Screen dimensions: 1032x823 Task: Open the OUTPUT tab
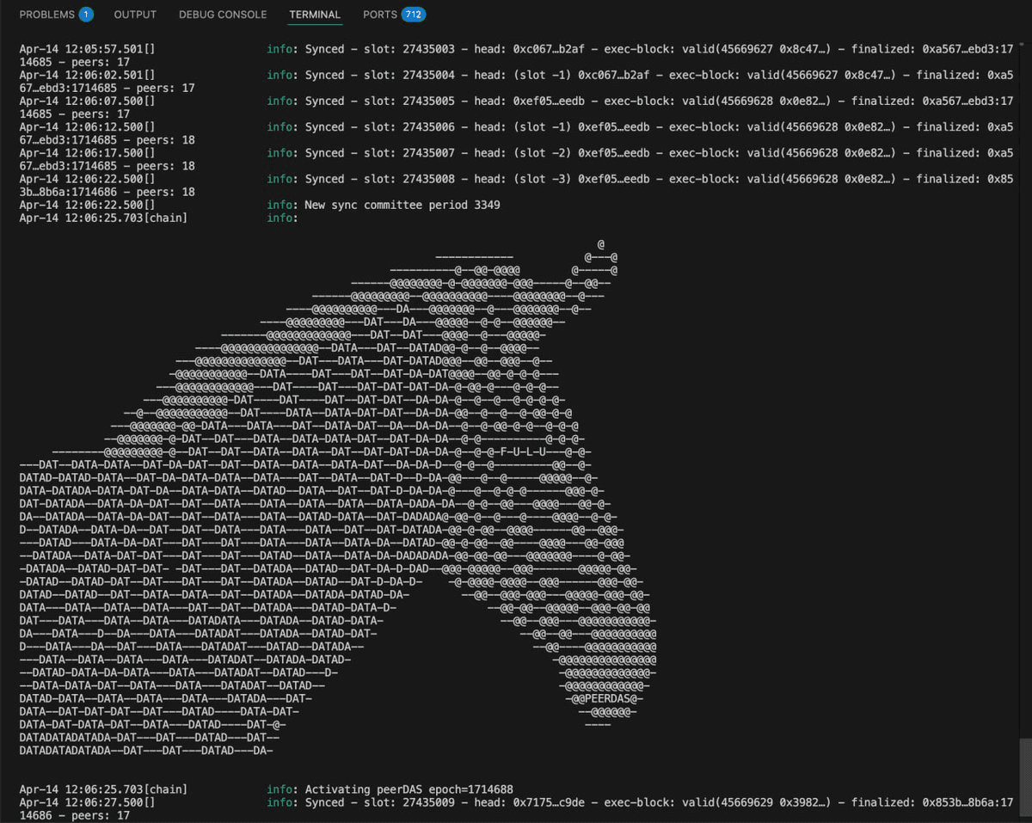coord(135,15)
